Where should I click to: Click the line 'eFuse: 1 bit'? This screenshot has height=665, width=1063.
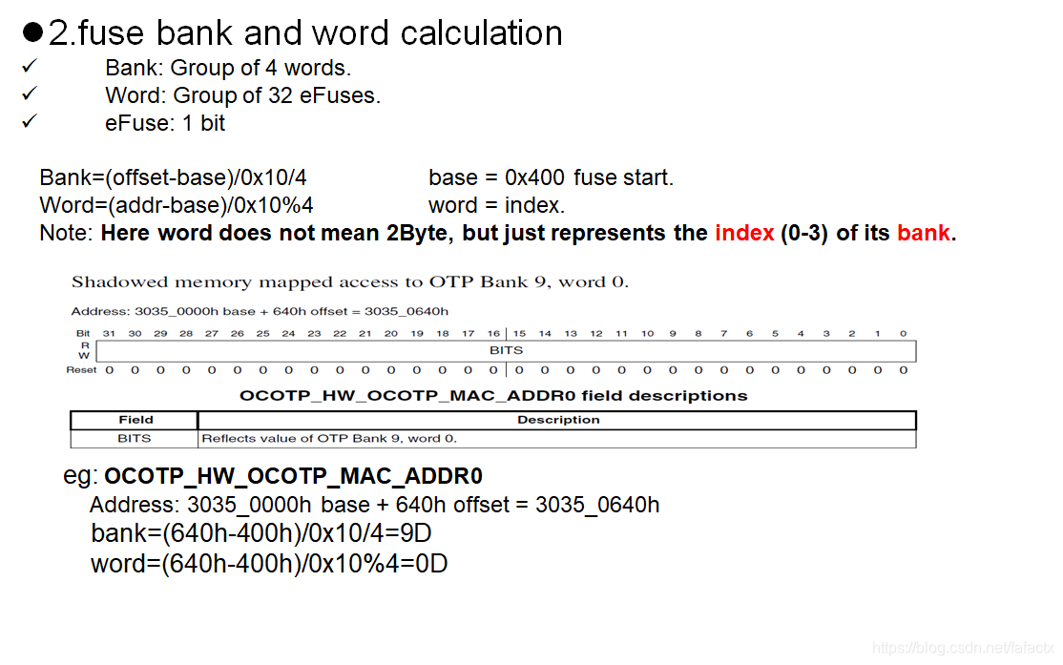pos(165,123)
